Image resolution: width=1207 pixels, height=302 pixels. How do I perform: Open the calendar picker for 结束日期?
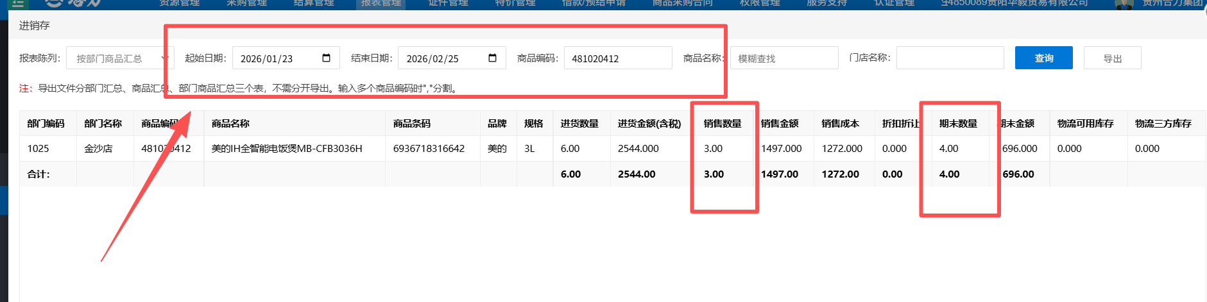point(492,58)
